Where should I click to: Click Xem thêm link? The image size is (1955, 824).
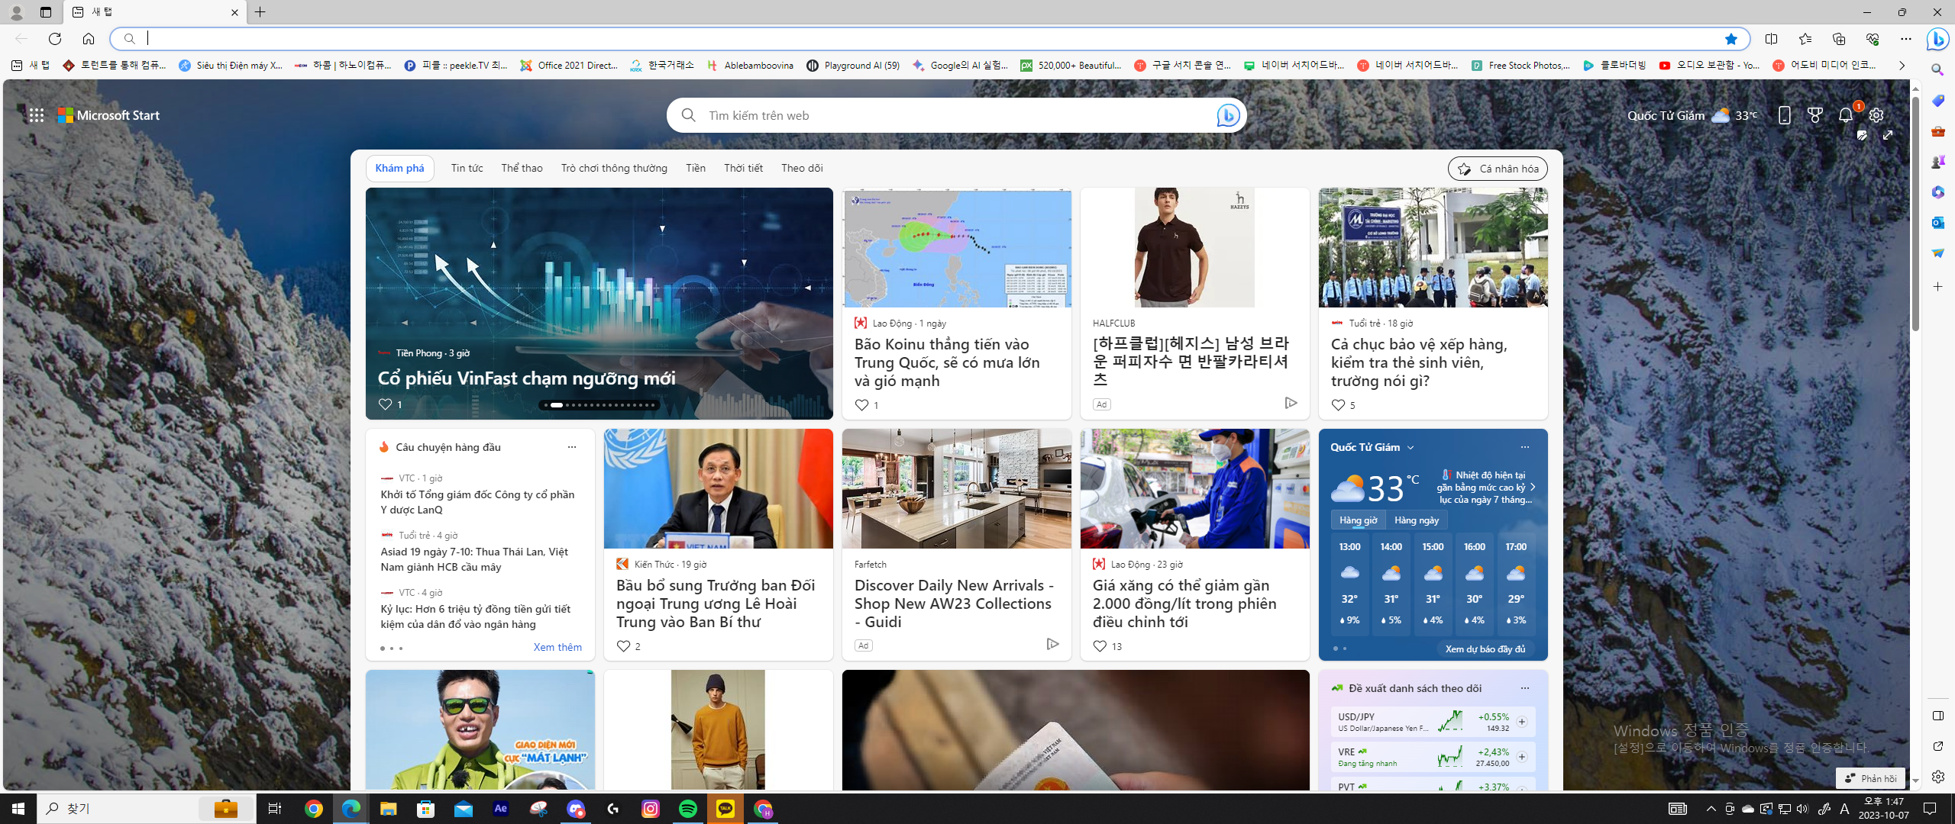point(557,647)
